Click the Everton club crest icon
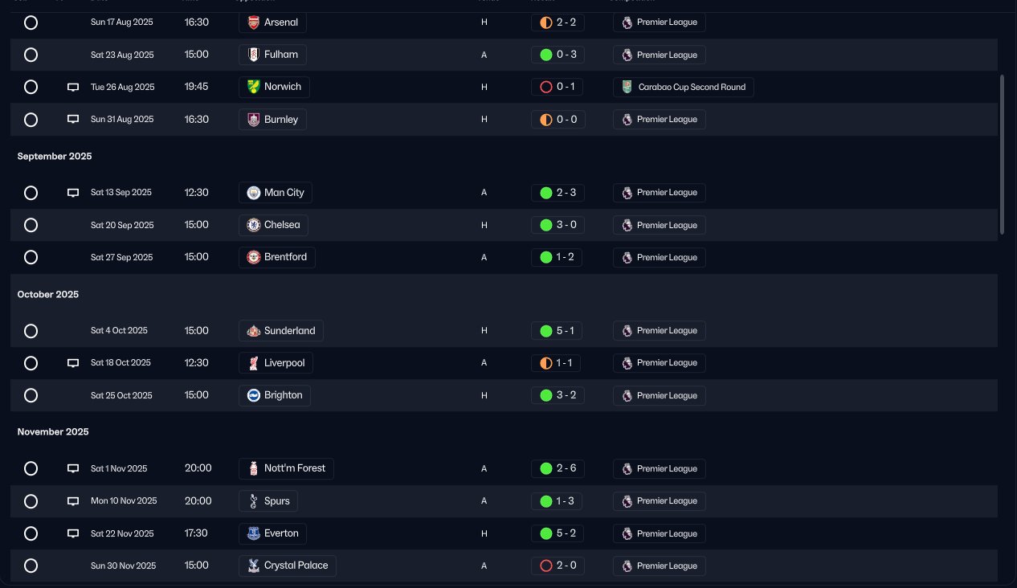This screenshot has width=1017, height=588. (x=253, y=533)
